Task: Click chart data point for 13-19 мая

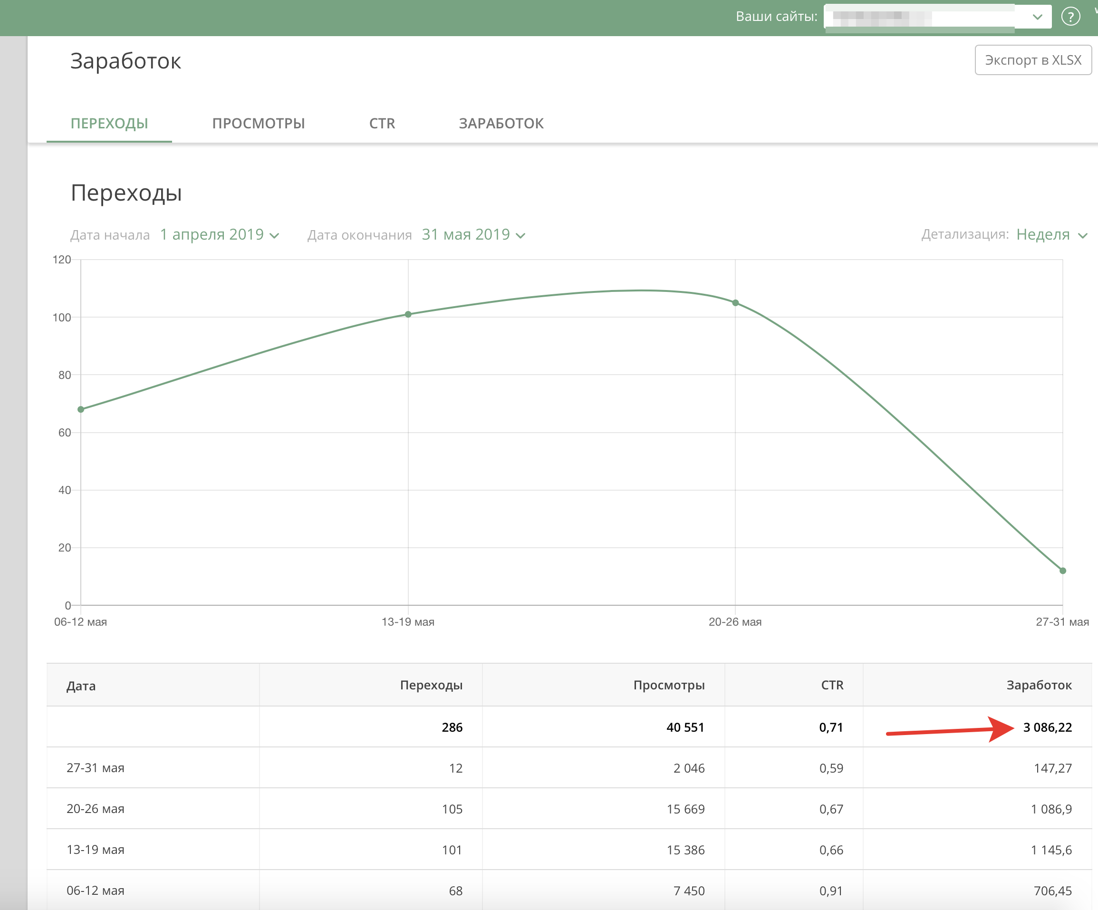Action: tap(408, 314)
